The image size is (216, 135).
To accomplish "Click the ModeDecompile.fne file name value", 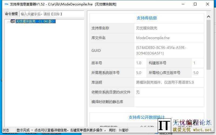I will (153, 38).
